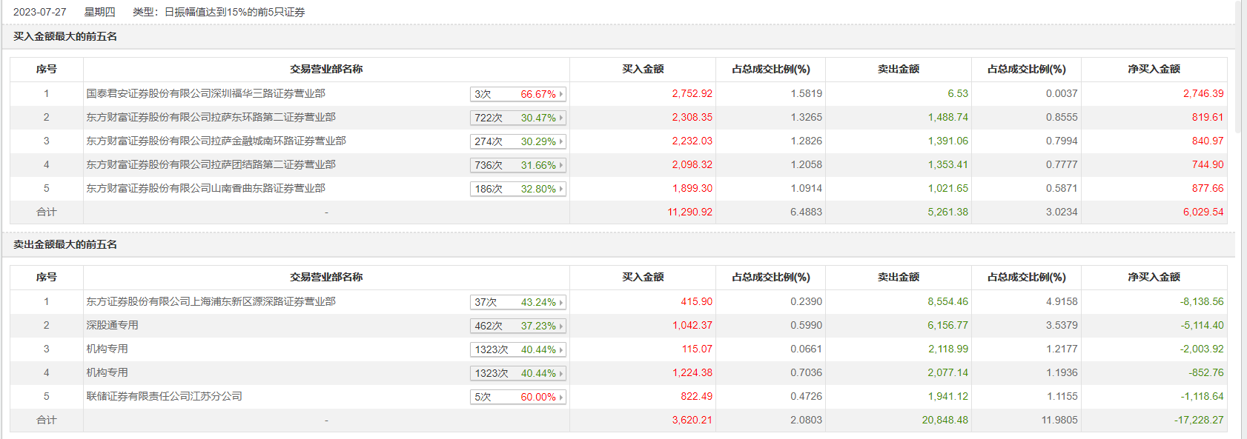Click the 2023-07-27 date label
This screenshot has width=1247, height=439.
(x=40, y=12)
